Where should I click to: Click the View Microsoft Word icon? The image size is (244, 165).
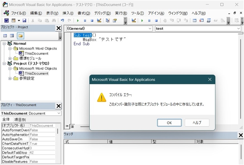[6, 20]
